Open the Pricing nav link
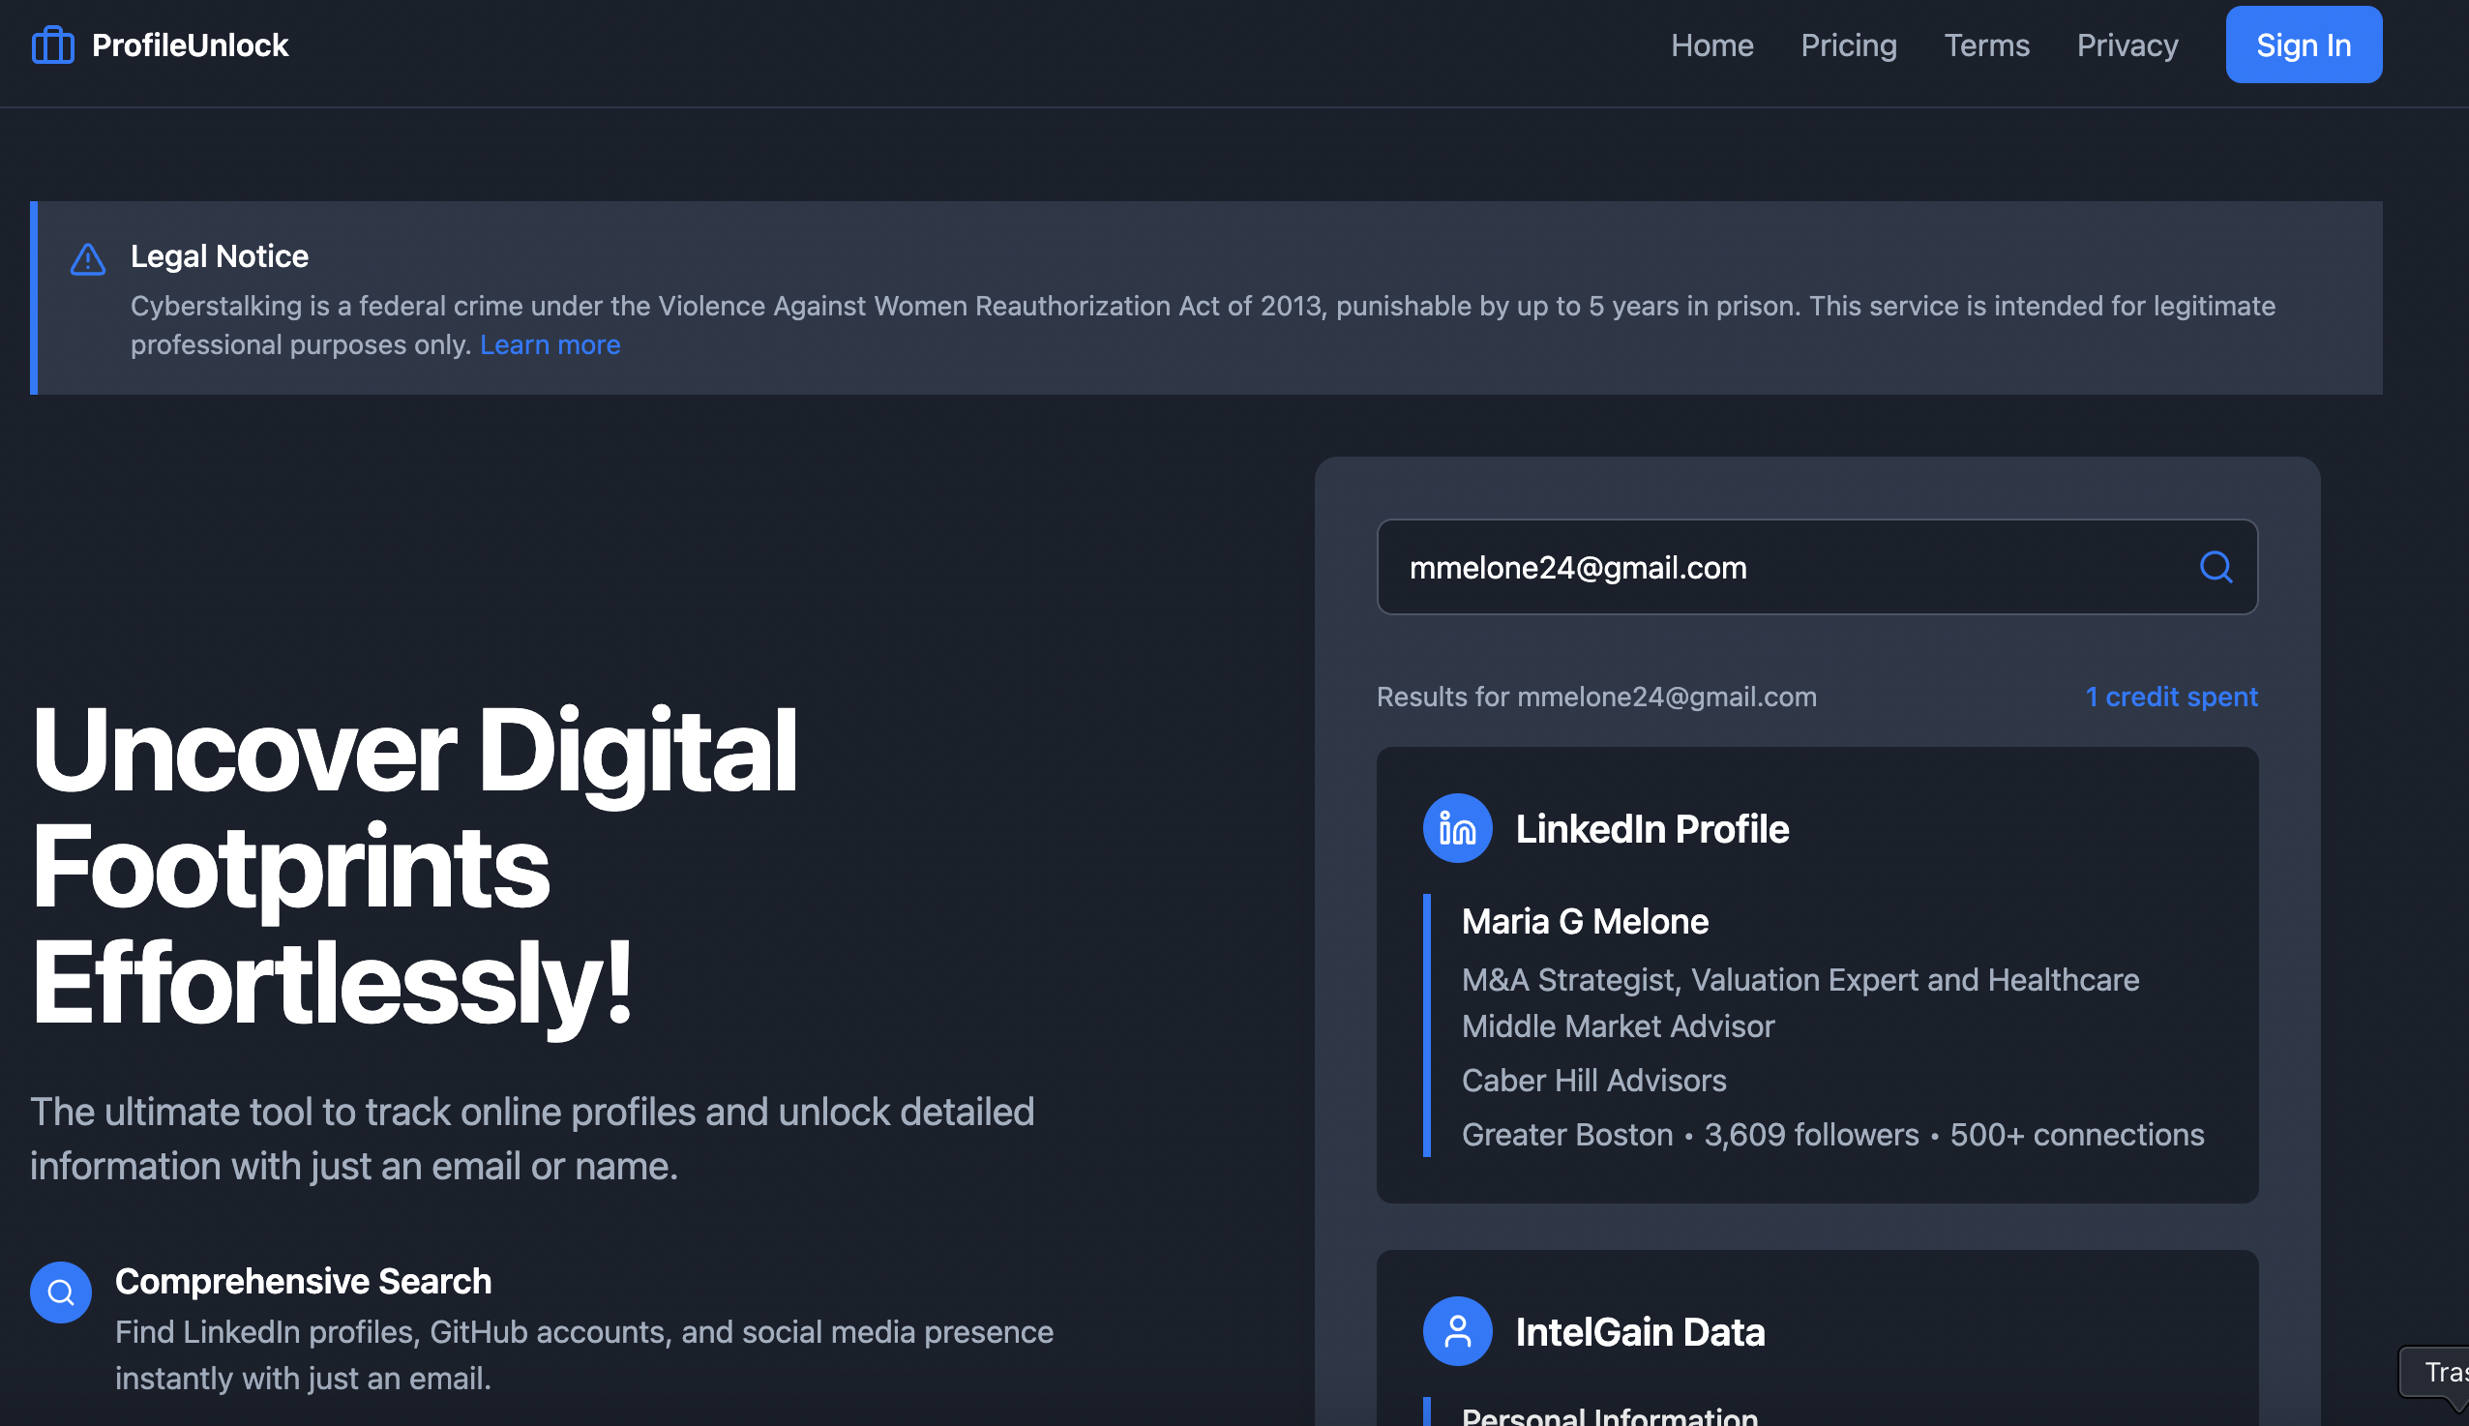Viewport: 2469px width, 1426px height. coord(1848,45)
